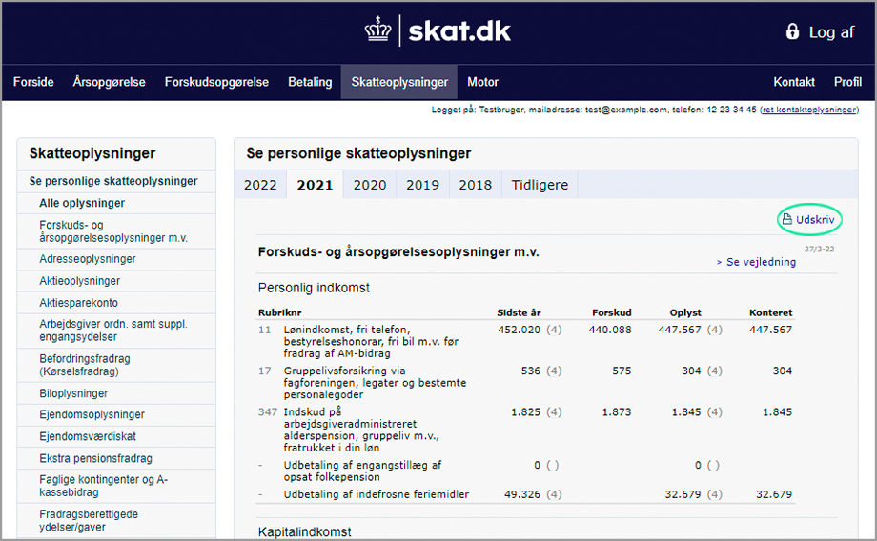This screenshot has height=541, width=877.
Task: Open Ejendomsoplysninger in sidebar
Action: tap(92, 414)
